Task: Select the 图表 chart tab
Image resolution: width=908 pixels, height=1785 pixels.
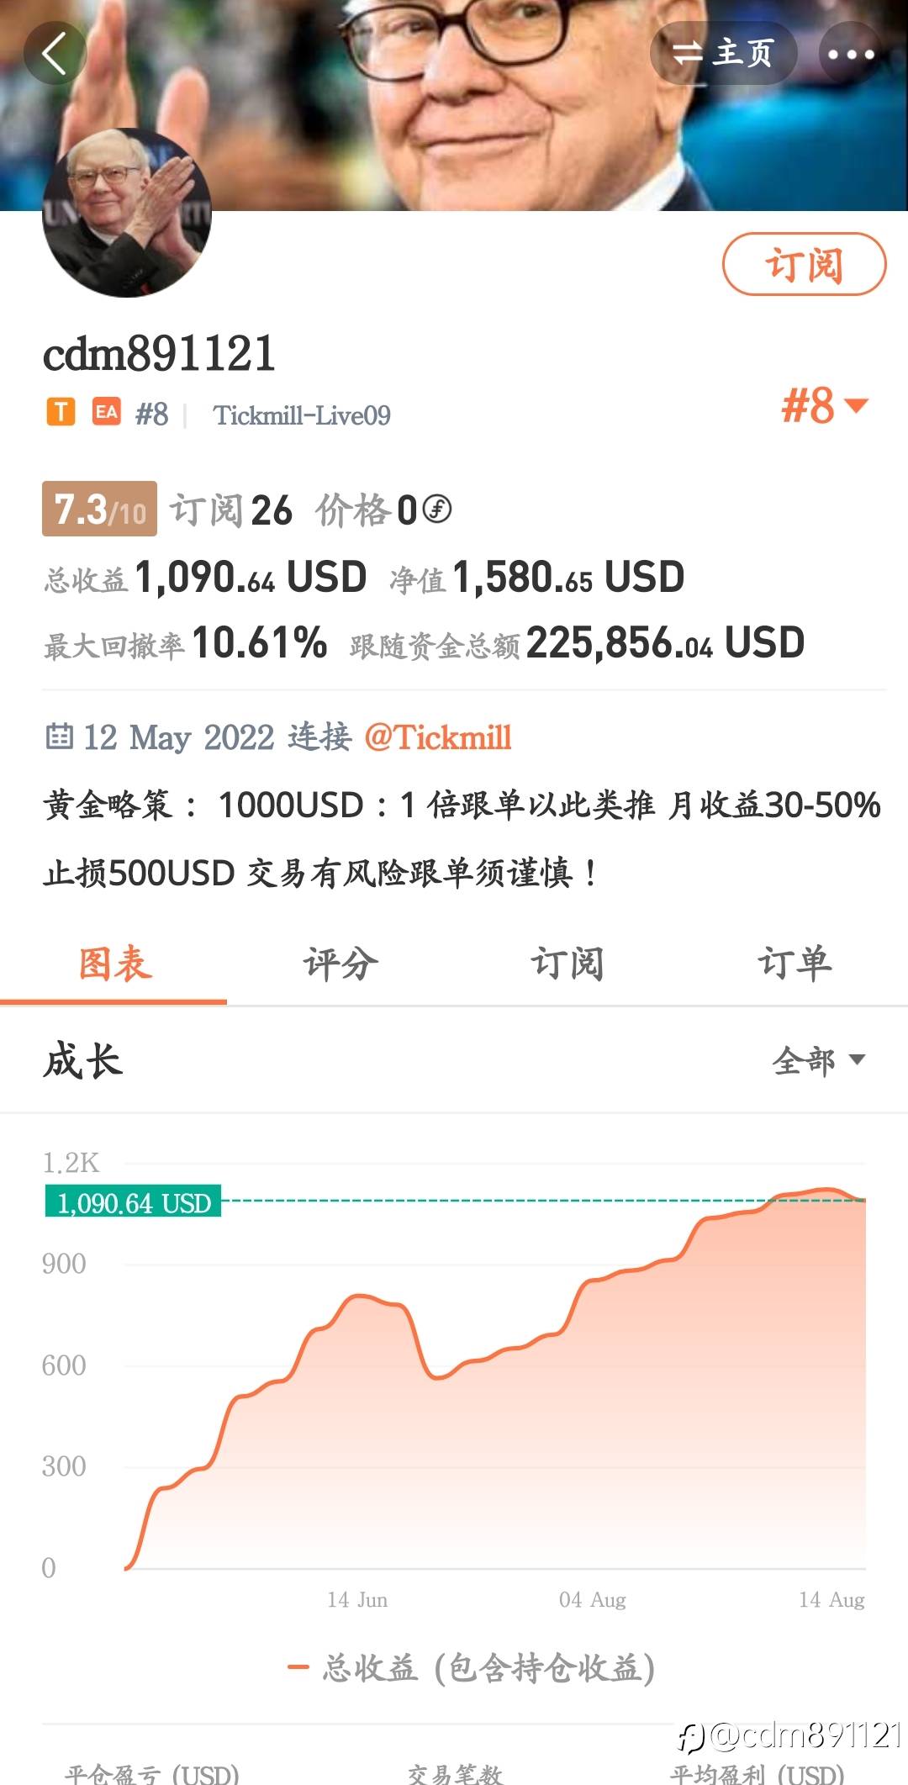Action: [114, 964]
